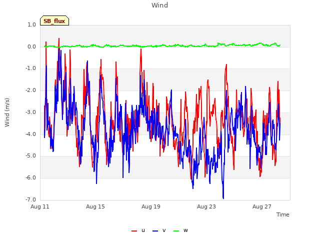
Task: Click the Aug 23 axis tick label
Action: point(206,206)
